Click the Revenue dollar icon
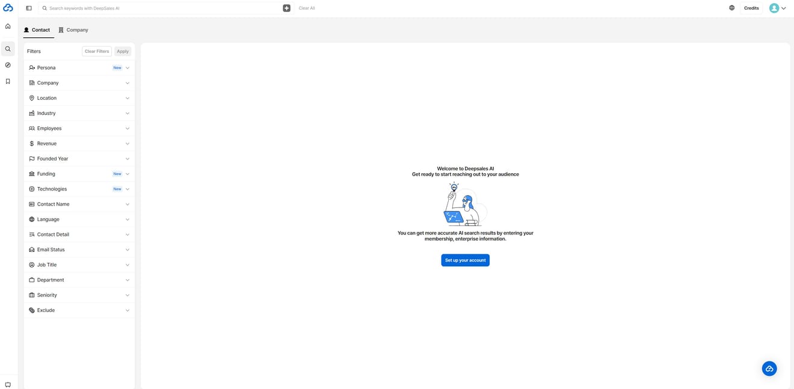This screenshot has width=794, height=389. [32, 144]
